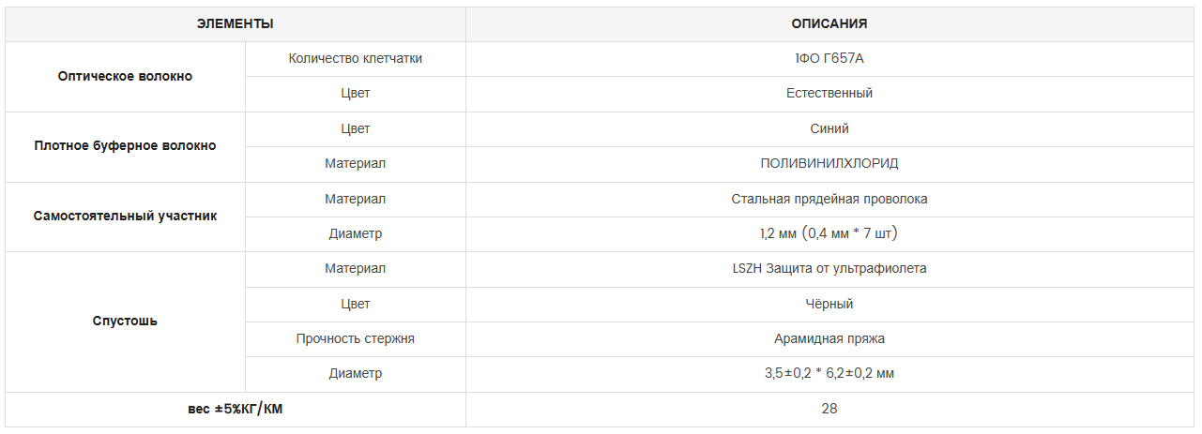Image resolution: width=1202 pixels, height=434 pixels.
Task: Select the Стальная прядейная проволока cell
Action: click(829, 200)
